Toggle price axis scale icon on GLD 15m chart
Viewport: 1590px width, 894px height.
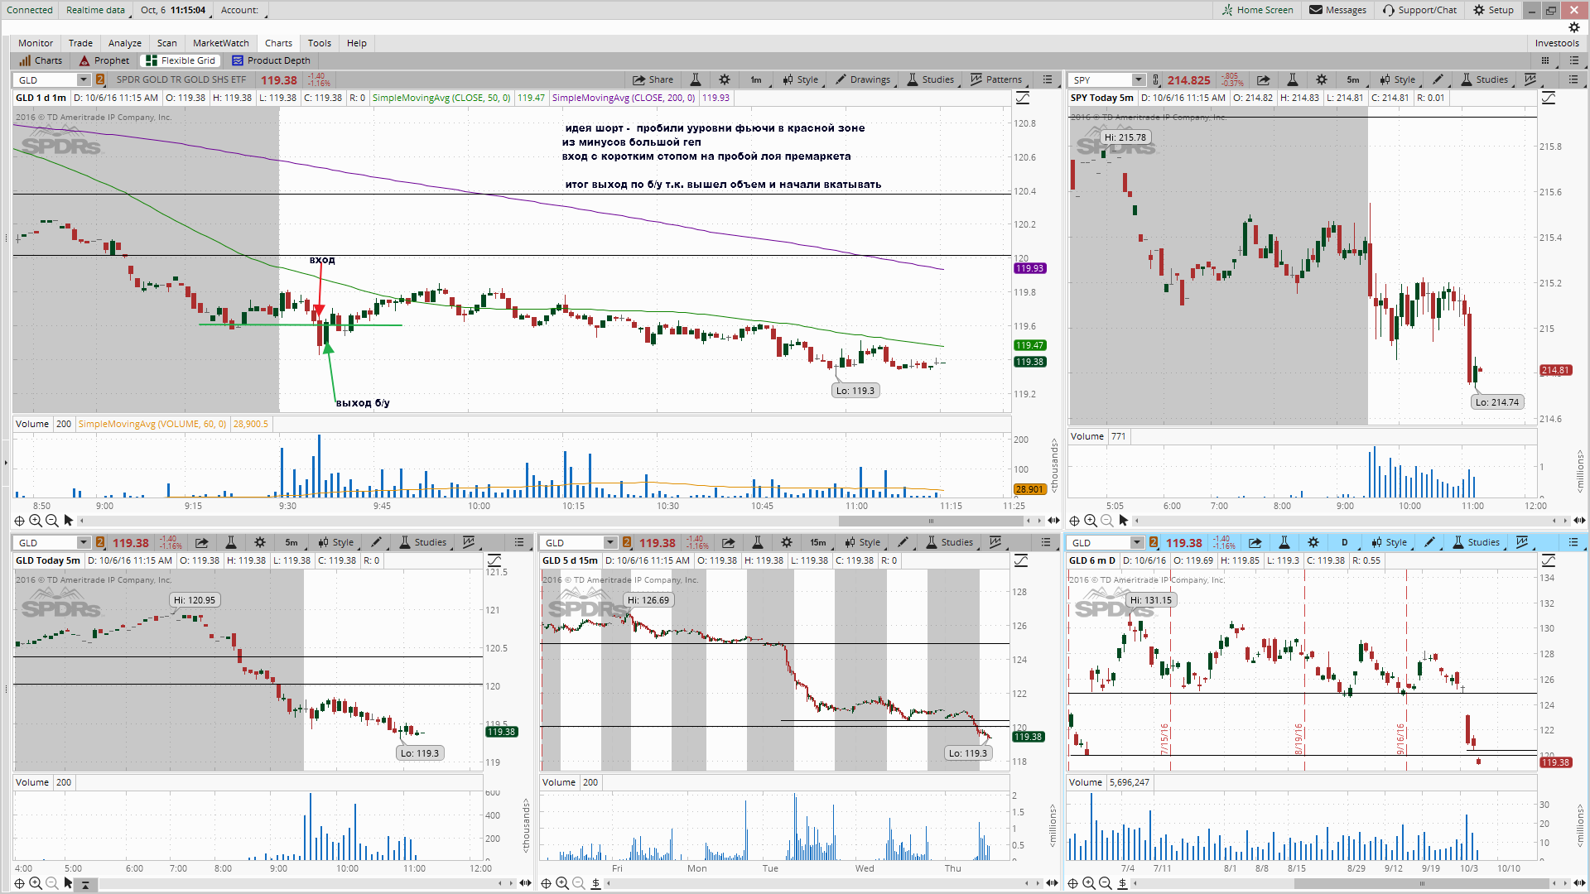(1021, 560)
